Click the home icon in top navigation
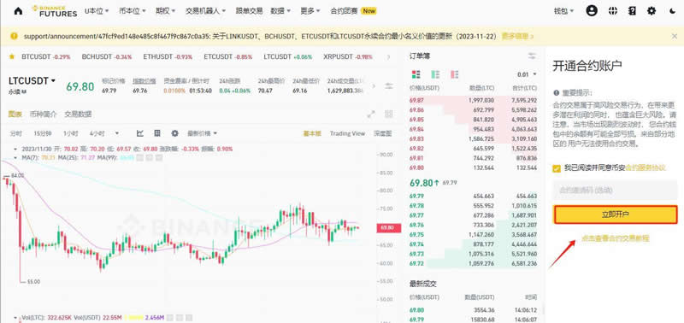 pos(18,11)
